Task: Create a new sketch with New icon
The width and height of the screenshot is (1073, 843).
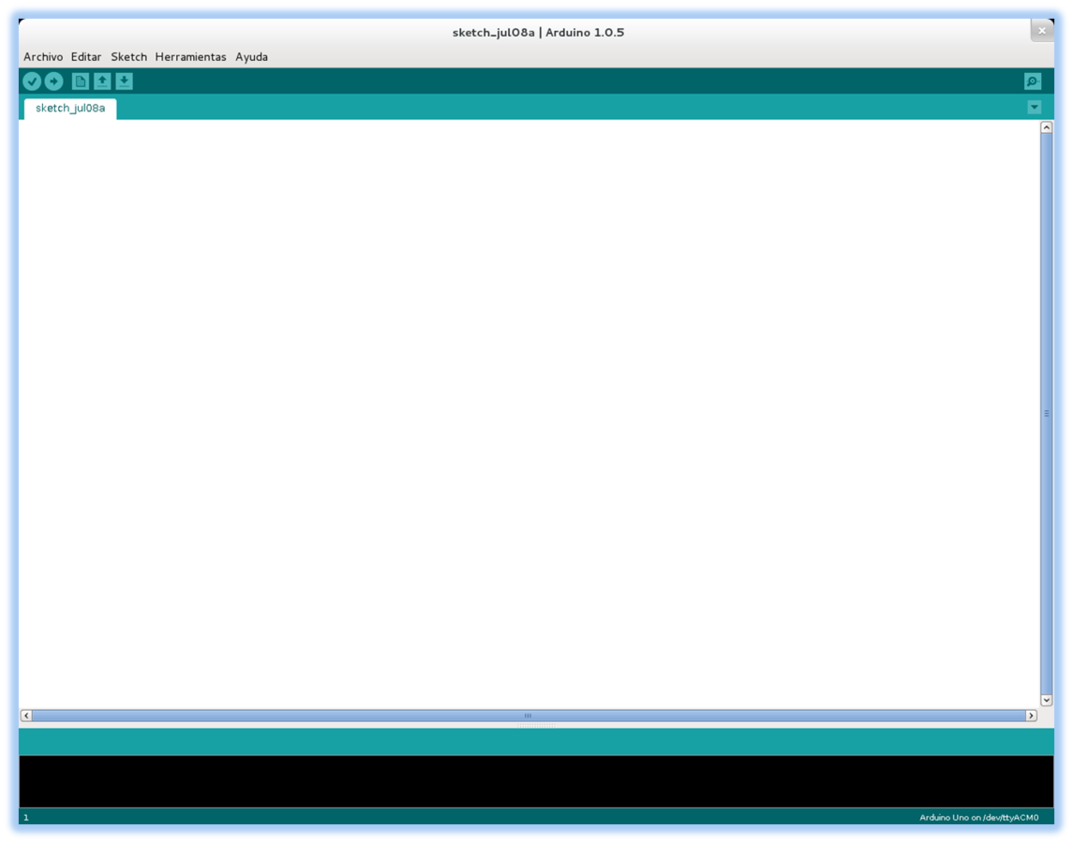Action: pos(80,81)
